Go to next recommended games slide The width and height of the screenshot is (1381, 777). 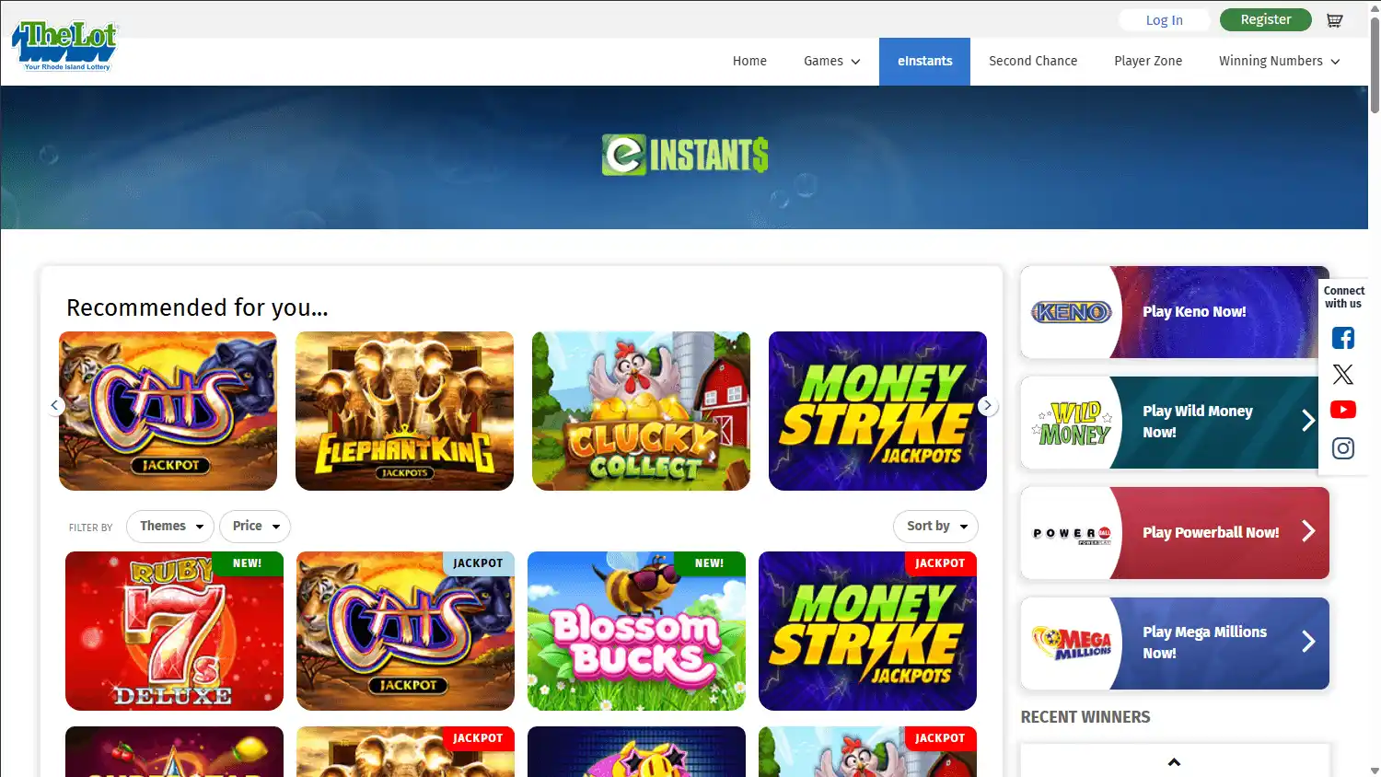click(988, 405)
